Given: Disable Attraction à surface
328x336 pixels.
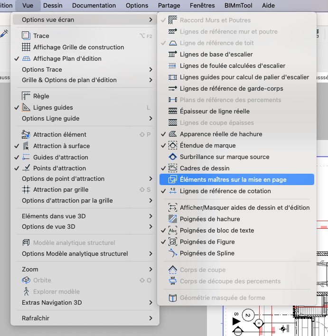Looking at the screenshot, I should coord(17,146).
